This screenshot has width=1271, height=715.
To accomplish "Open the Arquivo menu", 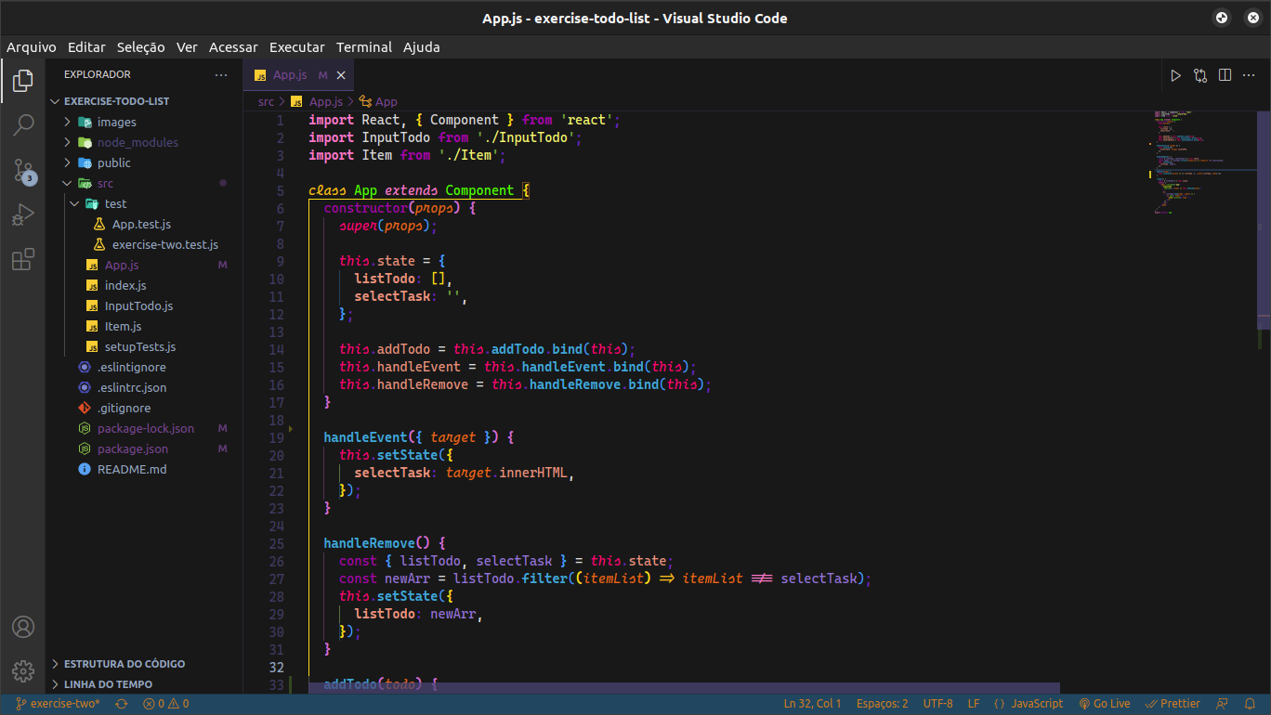I will 32,46.
